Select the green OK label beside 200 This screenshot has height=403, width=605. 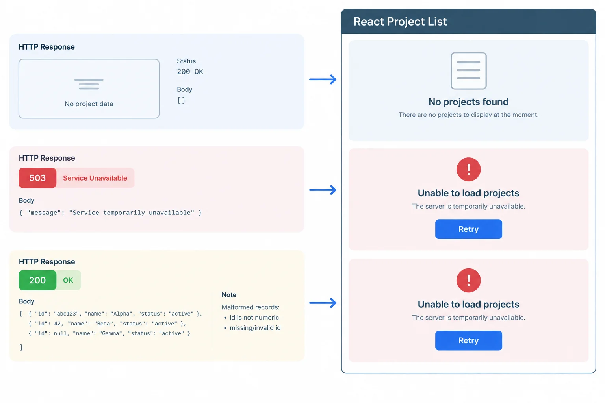[x=68, y=280]
